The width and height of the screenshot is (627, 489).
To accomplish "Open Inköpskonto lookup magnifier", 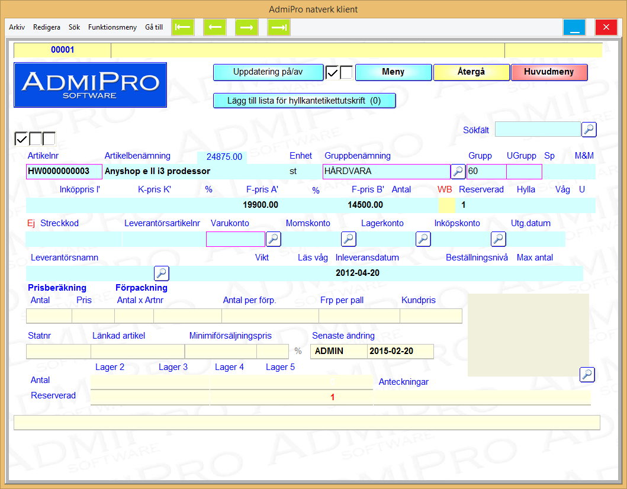I will (x=498, y=239).
